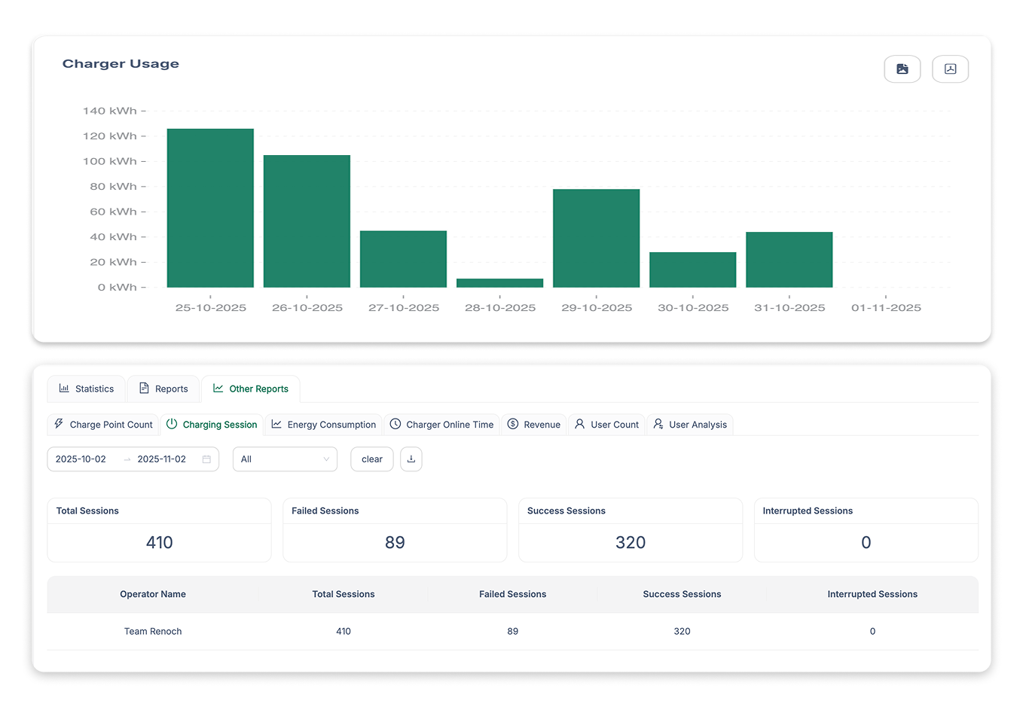Click the tallest bar for 25-10-2025
The width and height of the screenshot is (1023, 707).
tap(209, 207)
